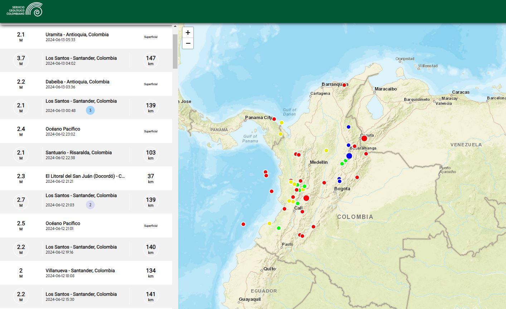Zoom out of the map
Viewport: 506px width, 309px height.
click(188, 43)
